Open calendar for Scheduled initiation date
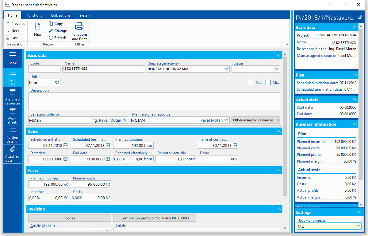Image resolution: width=368 pixels, height=236 pixels. [x=65, y=145]
